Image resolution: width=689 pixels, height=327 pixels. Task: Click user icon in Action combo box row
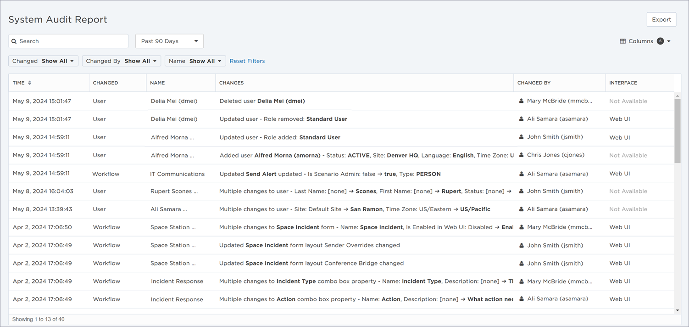pyautogui.click(x=521, y=299)
